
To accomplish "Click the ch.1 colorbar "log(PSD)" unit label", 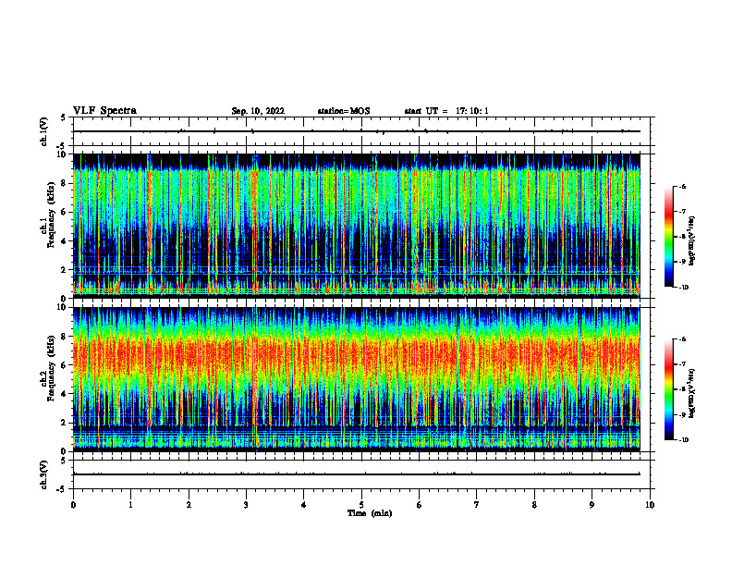I will [x=692, y=241].
